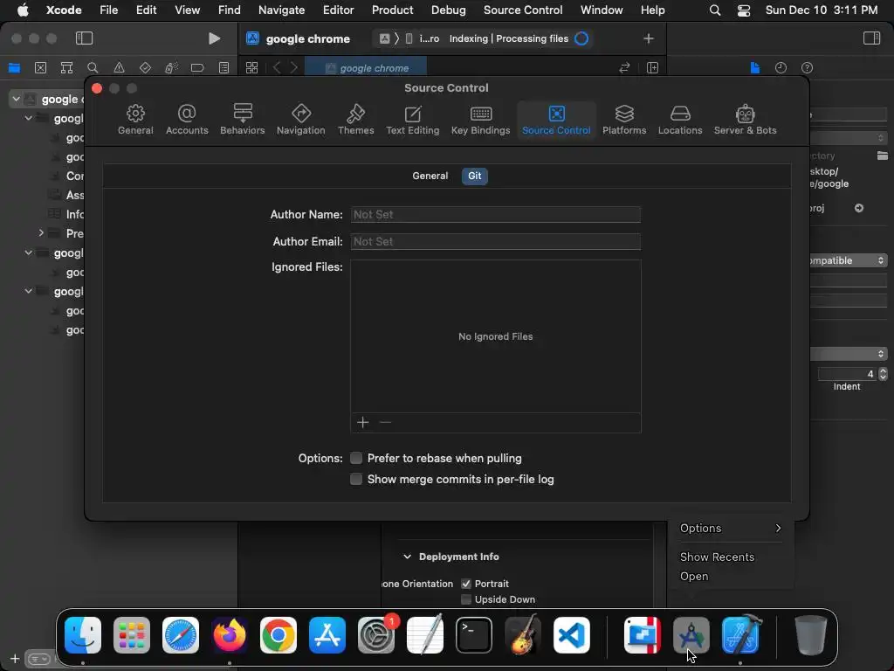The height and width of the screenshot is (671, 894).
Task: Switch to the General source control tab
Action: [x=430, y=176]
